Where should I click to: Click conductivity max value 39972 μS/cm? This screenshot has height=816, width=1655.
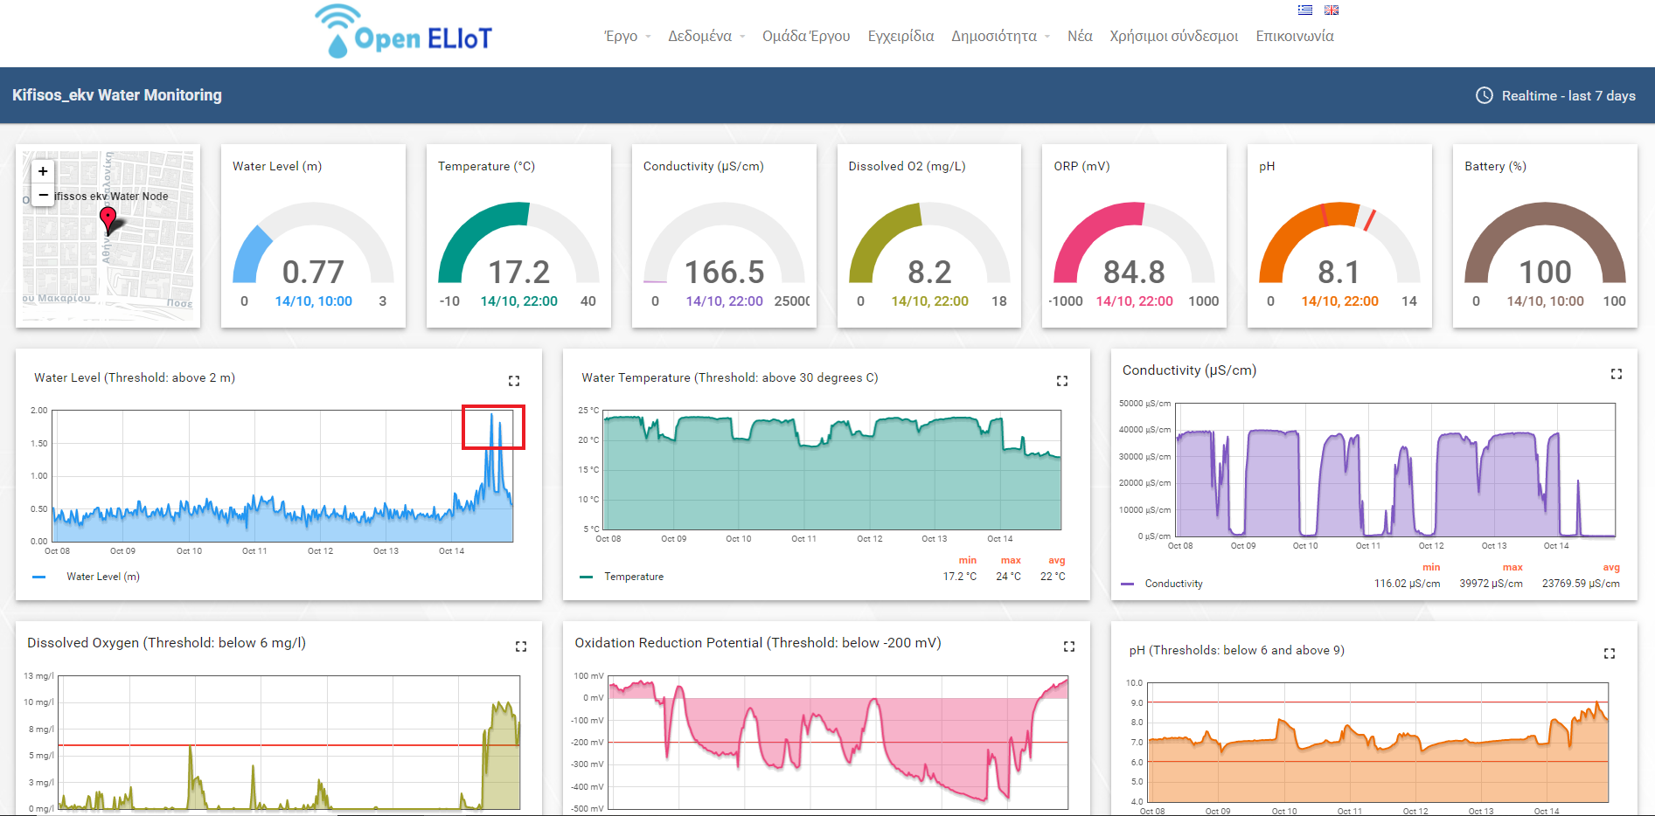point(1491,584)
